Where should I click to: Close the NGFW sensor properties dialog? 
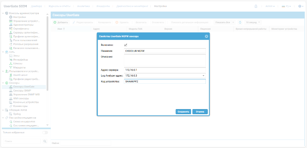coord(206,36)
